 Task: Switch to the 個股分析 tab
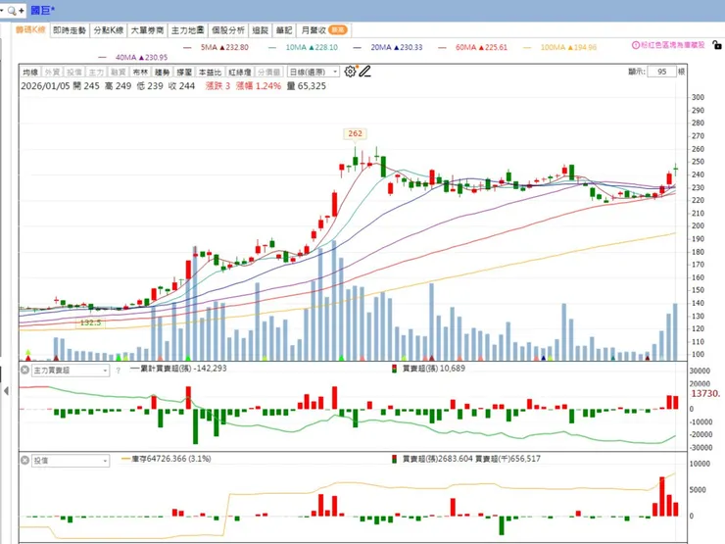coord(228,30)
